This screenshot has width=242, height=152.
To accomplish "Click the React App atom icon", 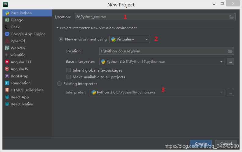I will tap(7, 97).
